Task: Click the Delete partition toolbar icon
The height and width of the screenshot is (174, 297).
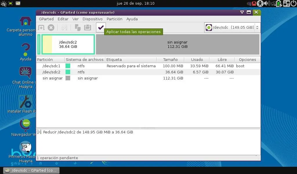Action: [x=51, y=28]
